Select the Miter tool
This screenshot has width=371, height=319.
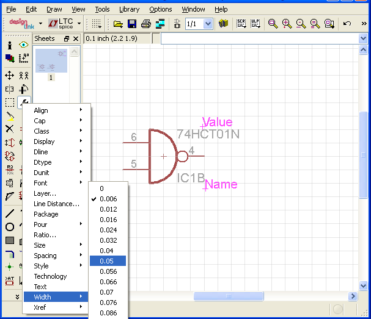coord(9,196)
